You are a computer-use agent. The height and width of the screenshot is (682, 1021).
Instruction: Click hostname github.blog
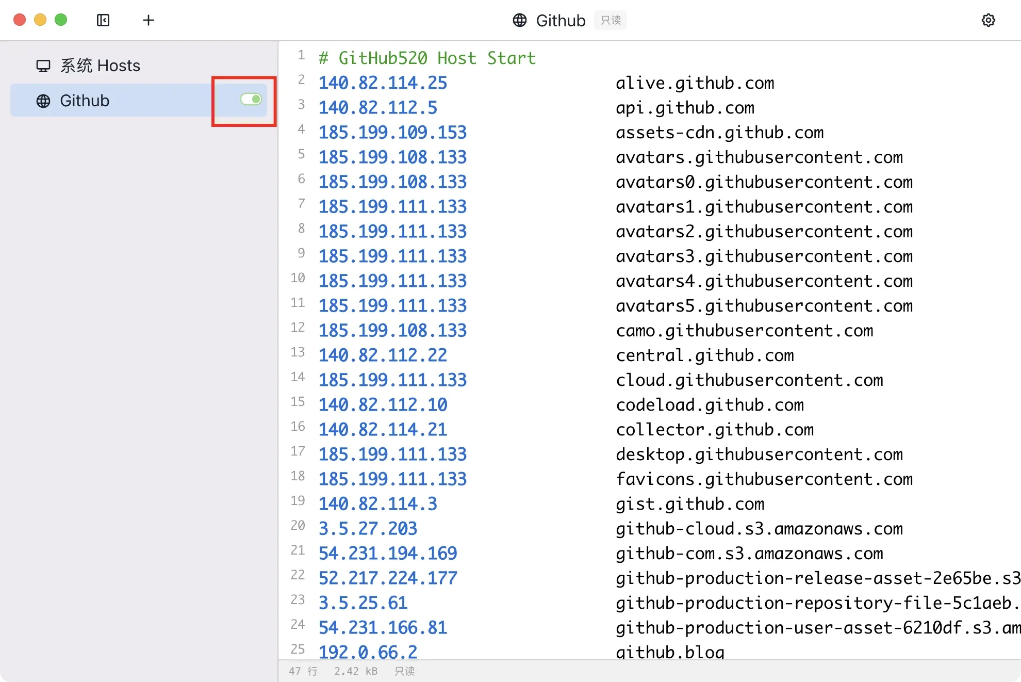(x=670, y=652)
